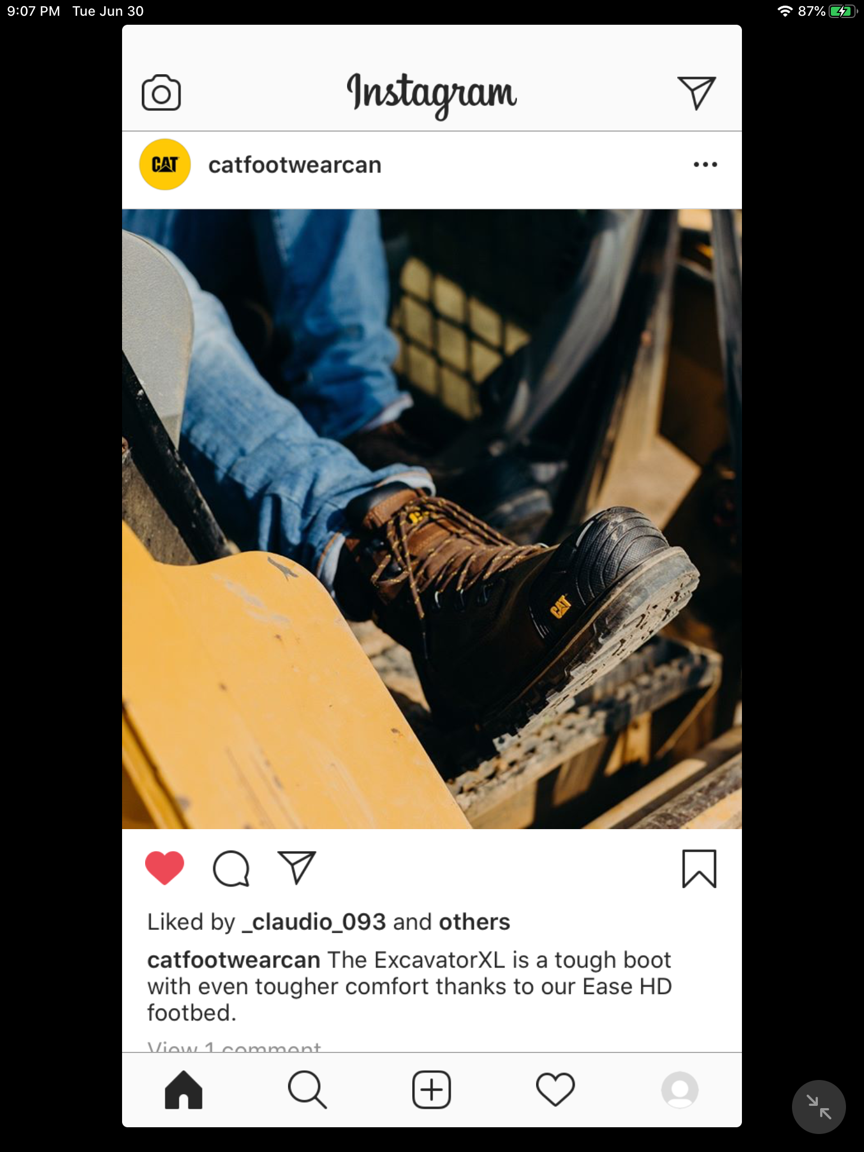Open the catfootwearcan profile avatar
Viewport: 864px width, 1152px height.
(165, 164)
